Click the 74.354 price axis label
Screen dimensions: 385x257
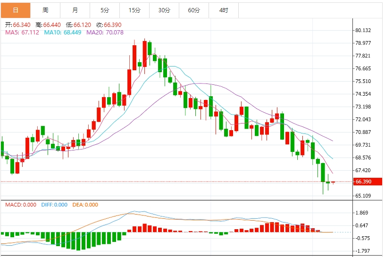(363, 94)
